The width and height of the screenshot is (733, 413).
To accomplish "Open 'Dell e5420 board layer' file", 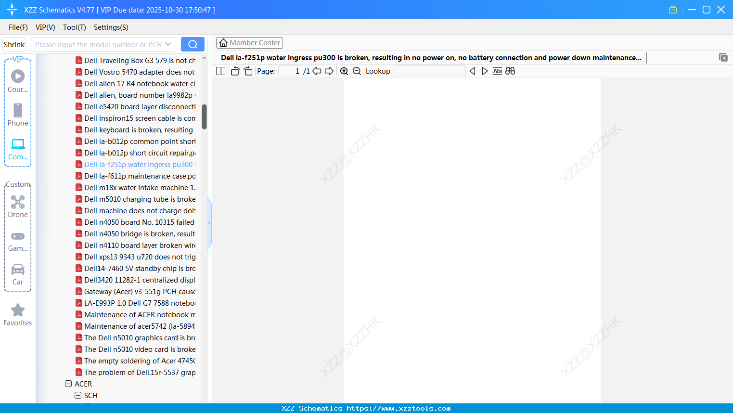I will 136,107.
